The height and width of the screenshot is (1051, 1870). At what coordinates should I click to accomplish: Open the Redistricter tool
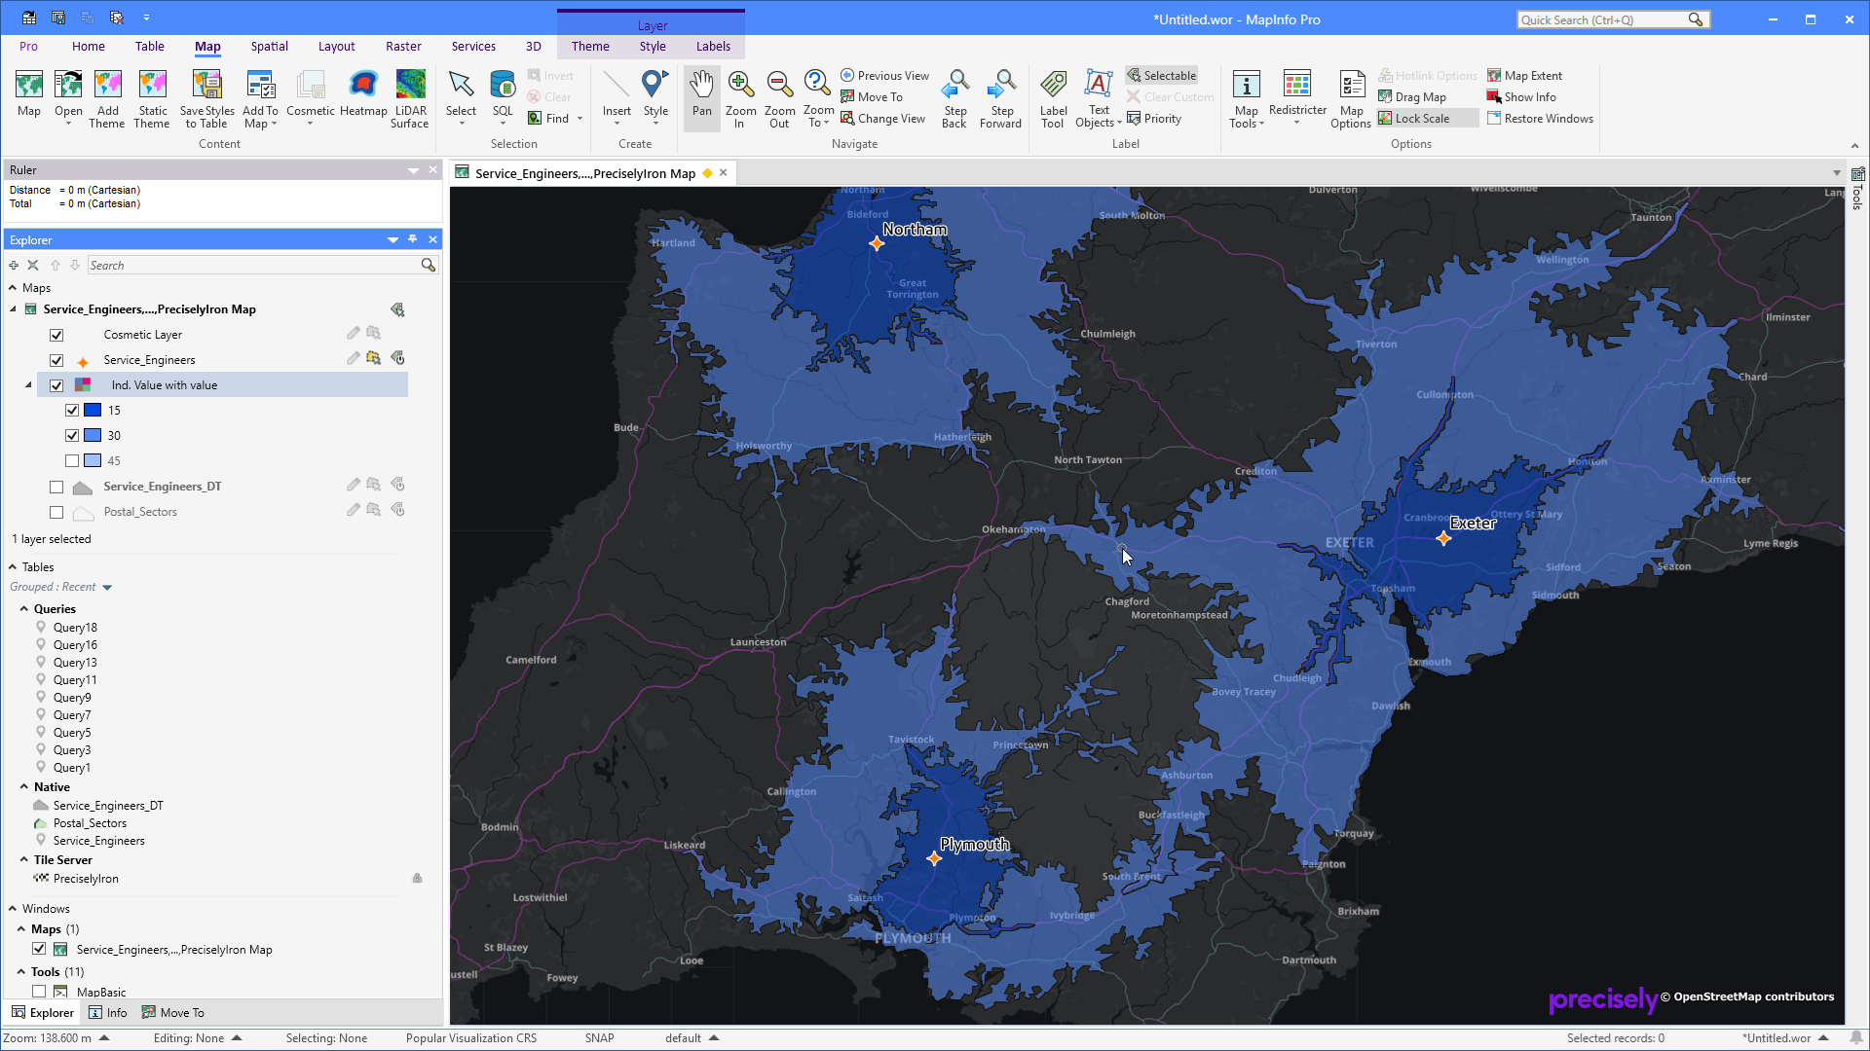tap(1297, 96)
